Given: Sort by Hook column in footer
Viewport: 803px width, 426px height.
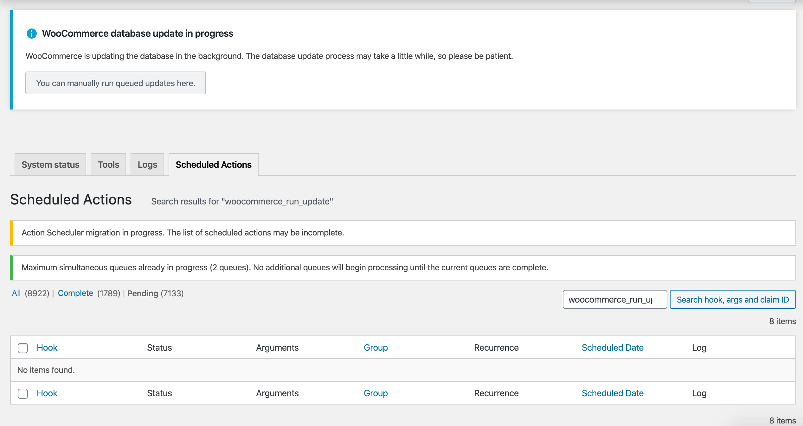Looking at the screenshot, I should 47,393.
